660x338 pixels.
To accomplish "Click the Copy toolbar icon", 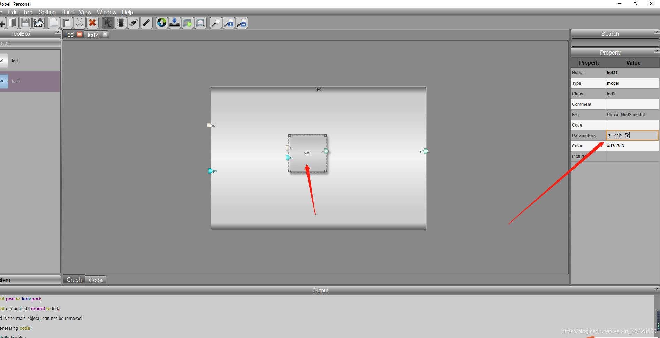I will [x=54, y=23].
